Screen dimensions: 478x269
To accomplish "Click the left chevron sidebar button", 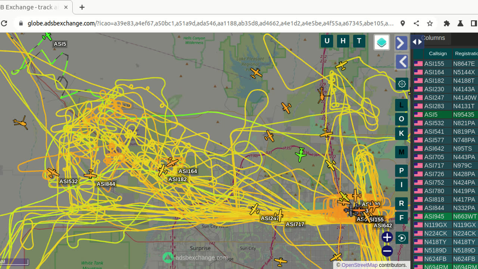I will 401,62.
